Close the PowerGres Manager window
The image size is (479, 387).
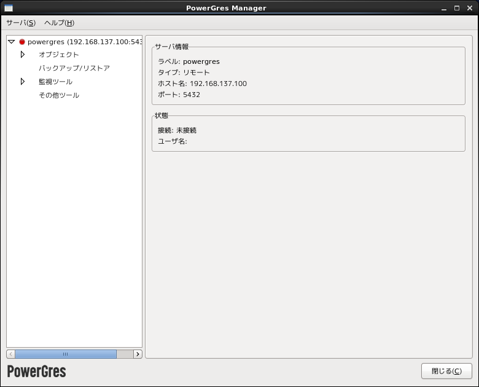[x=470, y=8]
